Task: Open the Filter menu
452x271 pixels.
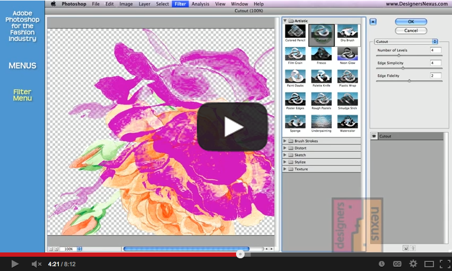Action: 180,4
